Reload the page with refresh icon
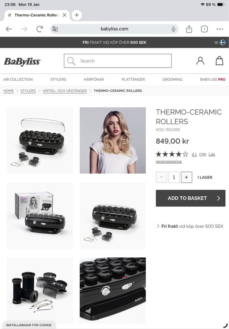 tap(40, 29)
